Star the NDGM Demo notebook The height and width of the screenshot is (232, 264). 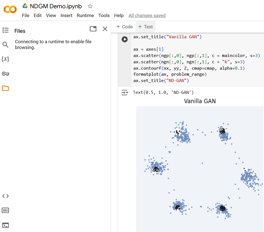click(90, 6)
